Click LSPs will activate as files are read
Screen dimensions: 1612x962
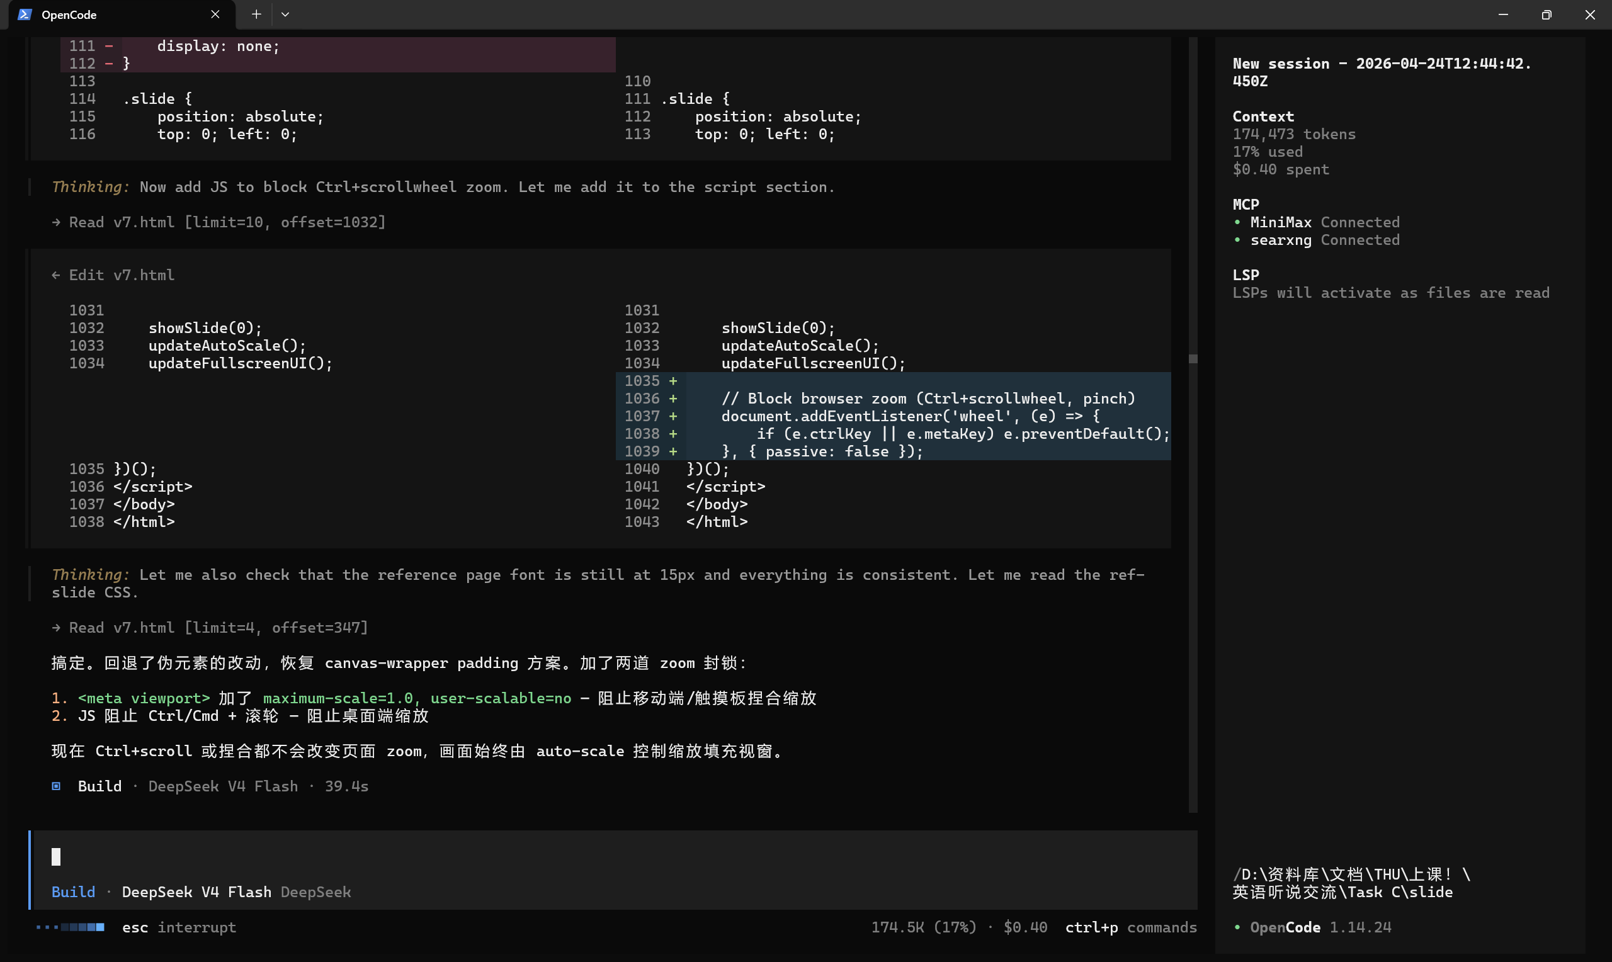pos(1391,293)
